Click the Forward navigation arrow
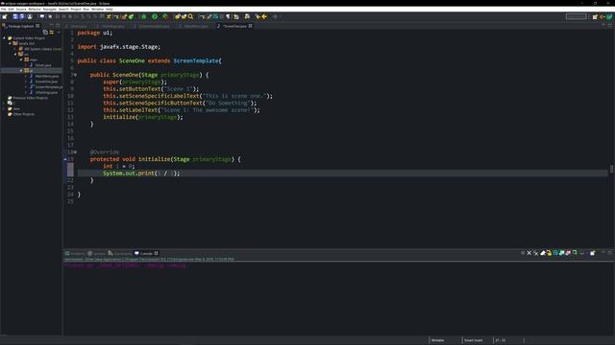The height and width of the screenshot is (345, 615). click(275, 16)
